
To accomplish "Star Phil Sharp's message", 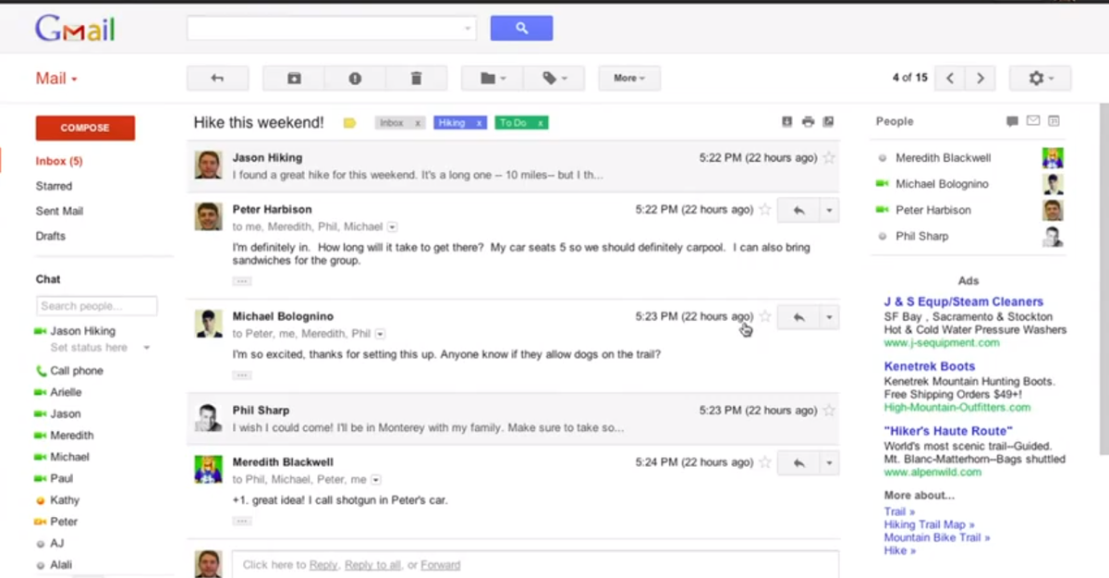I will point(829,411).
